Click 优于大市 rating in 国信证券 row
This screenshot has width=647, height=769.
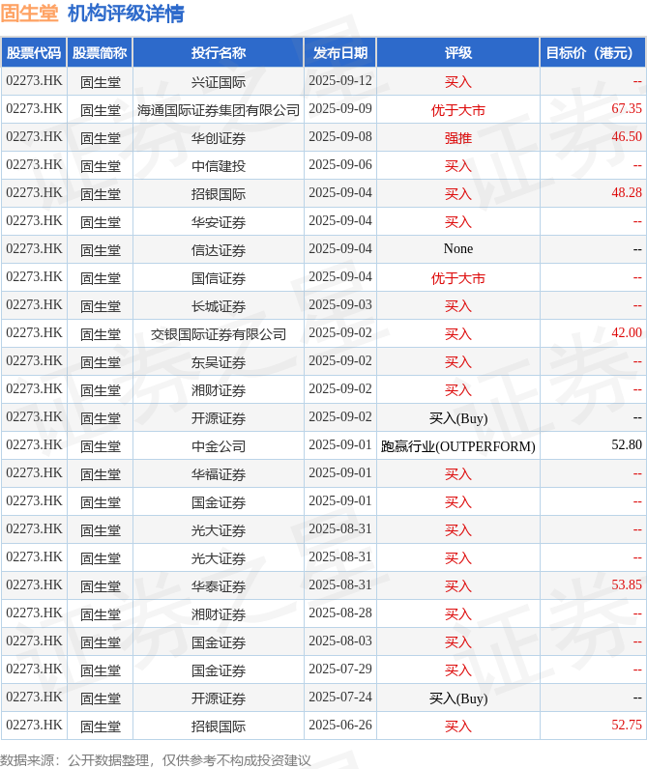(458, 277)
